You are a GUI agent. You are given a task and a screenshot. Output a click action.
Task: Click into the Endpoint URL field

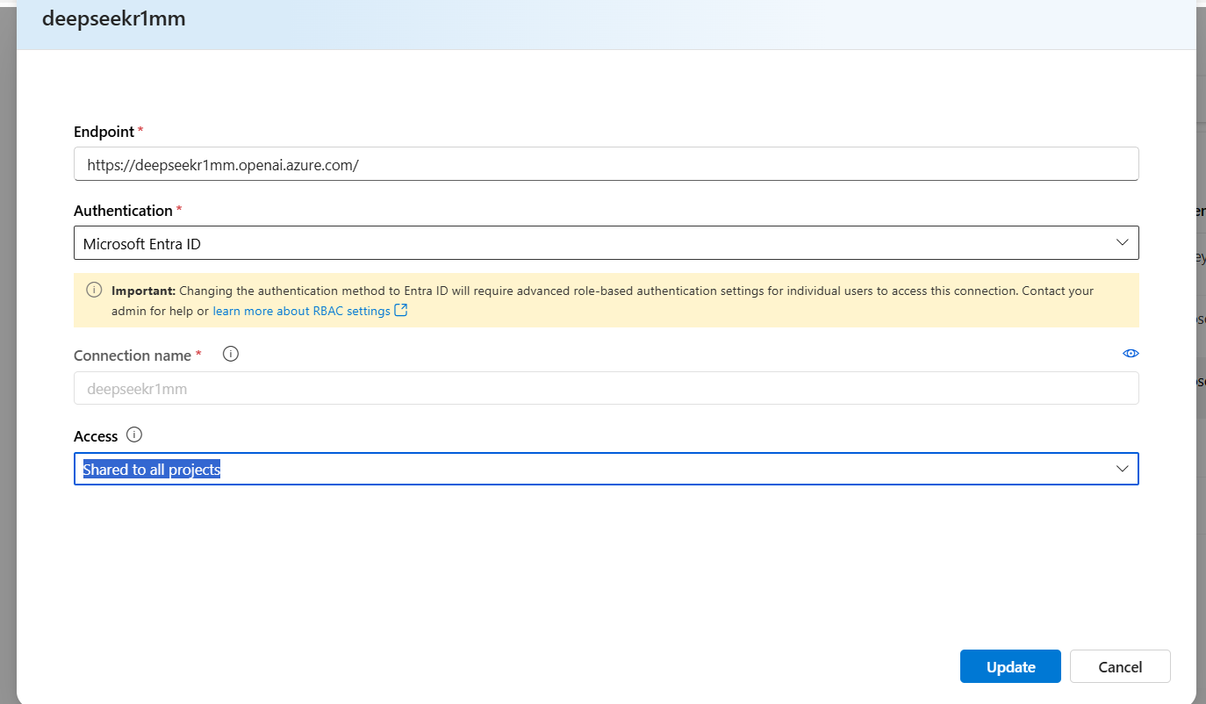coord(607,164)
